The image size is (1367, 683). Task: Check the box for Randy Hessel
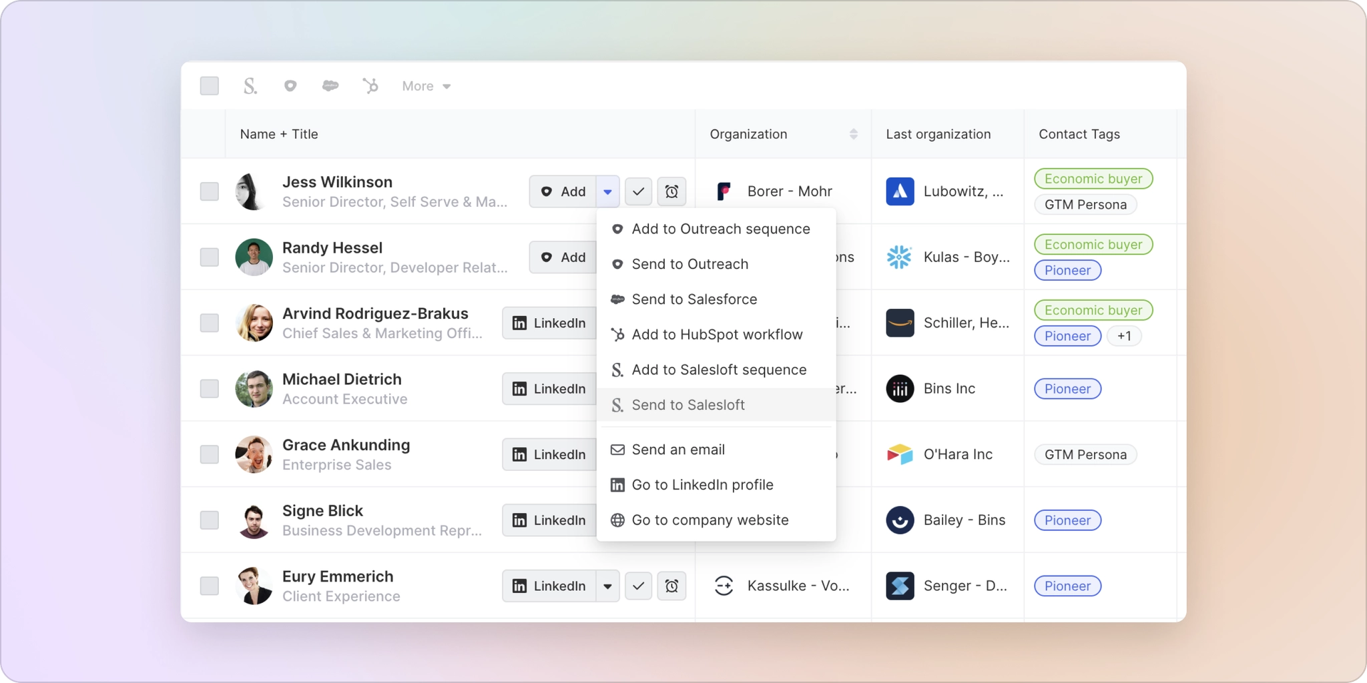(210, 257)
